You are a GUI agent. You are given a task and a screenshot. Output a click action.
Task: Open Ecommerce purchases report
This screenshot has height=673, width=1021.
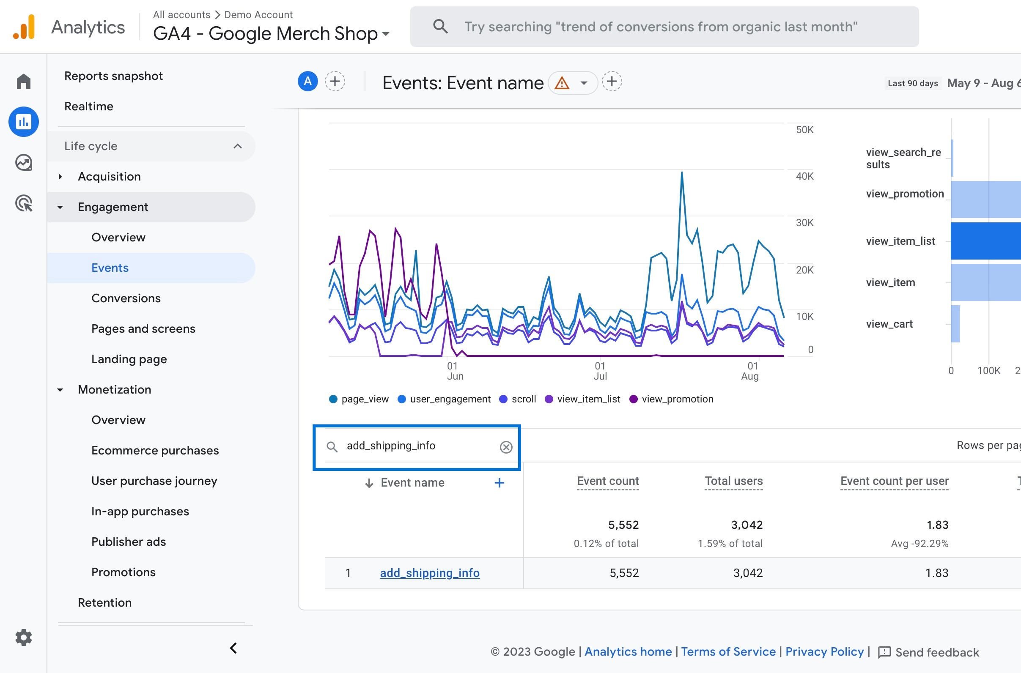[x=155, y=450]
